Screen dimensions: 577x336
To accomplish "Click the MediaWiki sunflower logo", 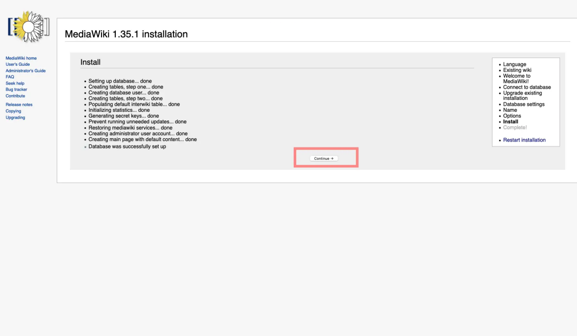I will pos(28,27).
